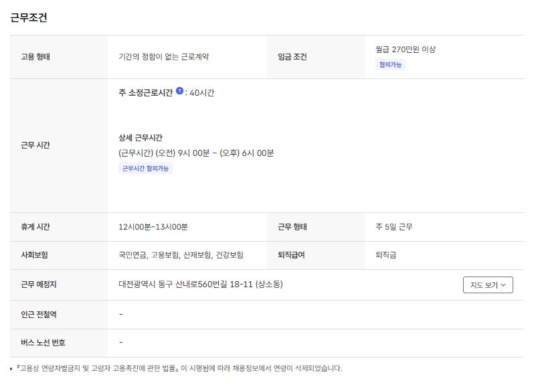Select the 근무조건 section heading
The image size is (536, 391).
(x=29, y=18)
